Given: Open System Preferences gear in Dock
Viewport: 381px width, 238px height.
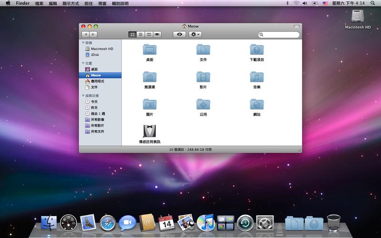Looking at the screenshot, I should pos(265,223).
